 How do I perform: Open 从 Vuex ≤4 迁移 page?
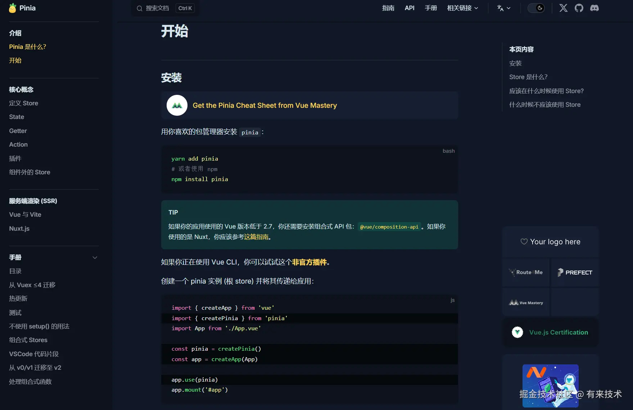coord(32,285)
